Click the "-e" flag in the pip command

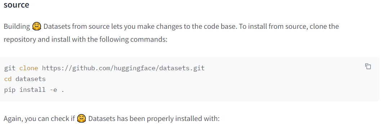(53, 90)
